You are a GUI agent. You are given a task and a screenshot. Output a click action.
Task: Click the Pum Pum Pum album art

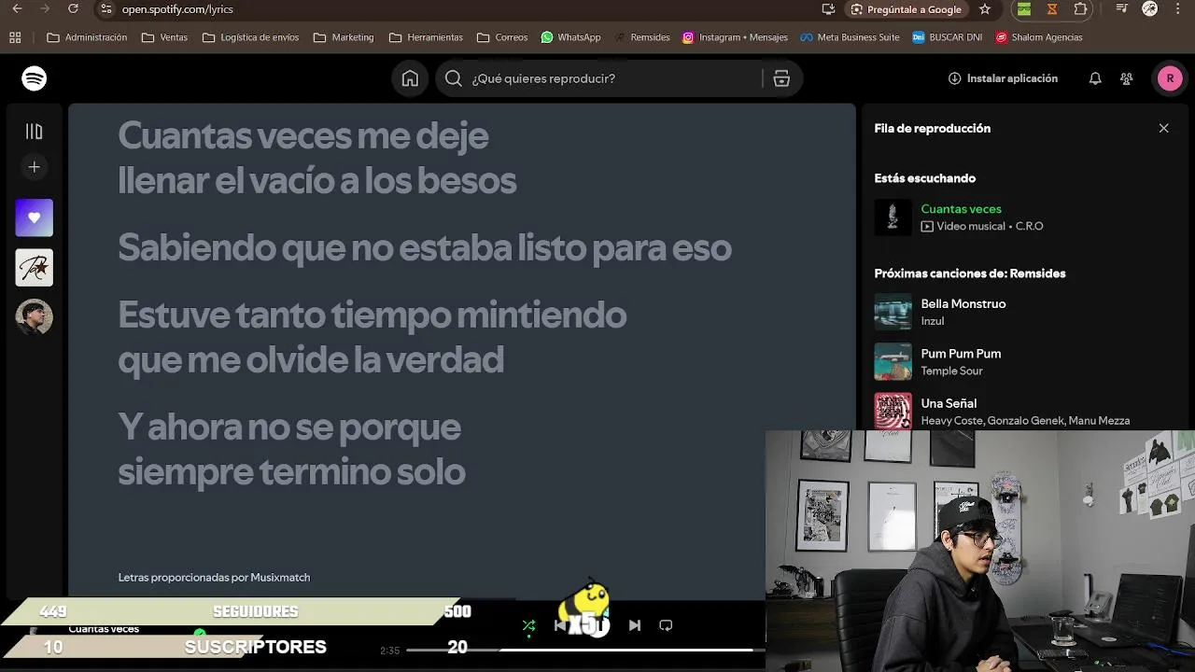click(x=893, y=361)
